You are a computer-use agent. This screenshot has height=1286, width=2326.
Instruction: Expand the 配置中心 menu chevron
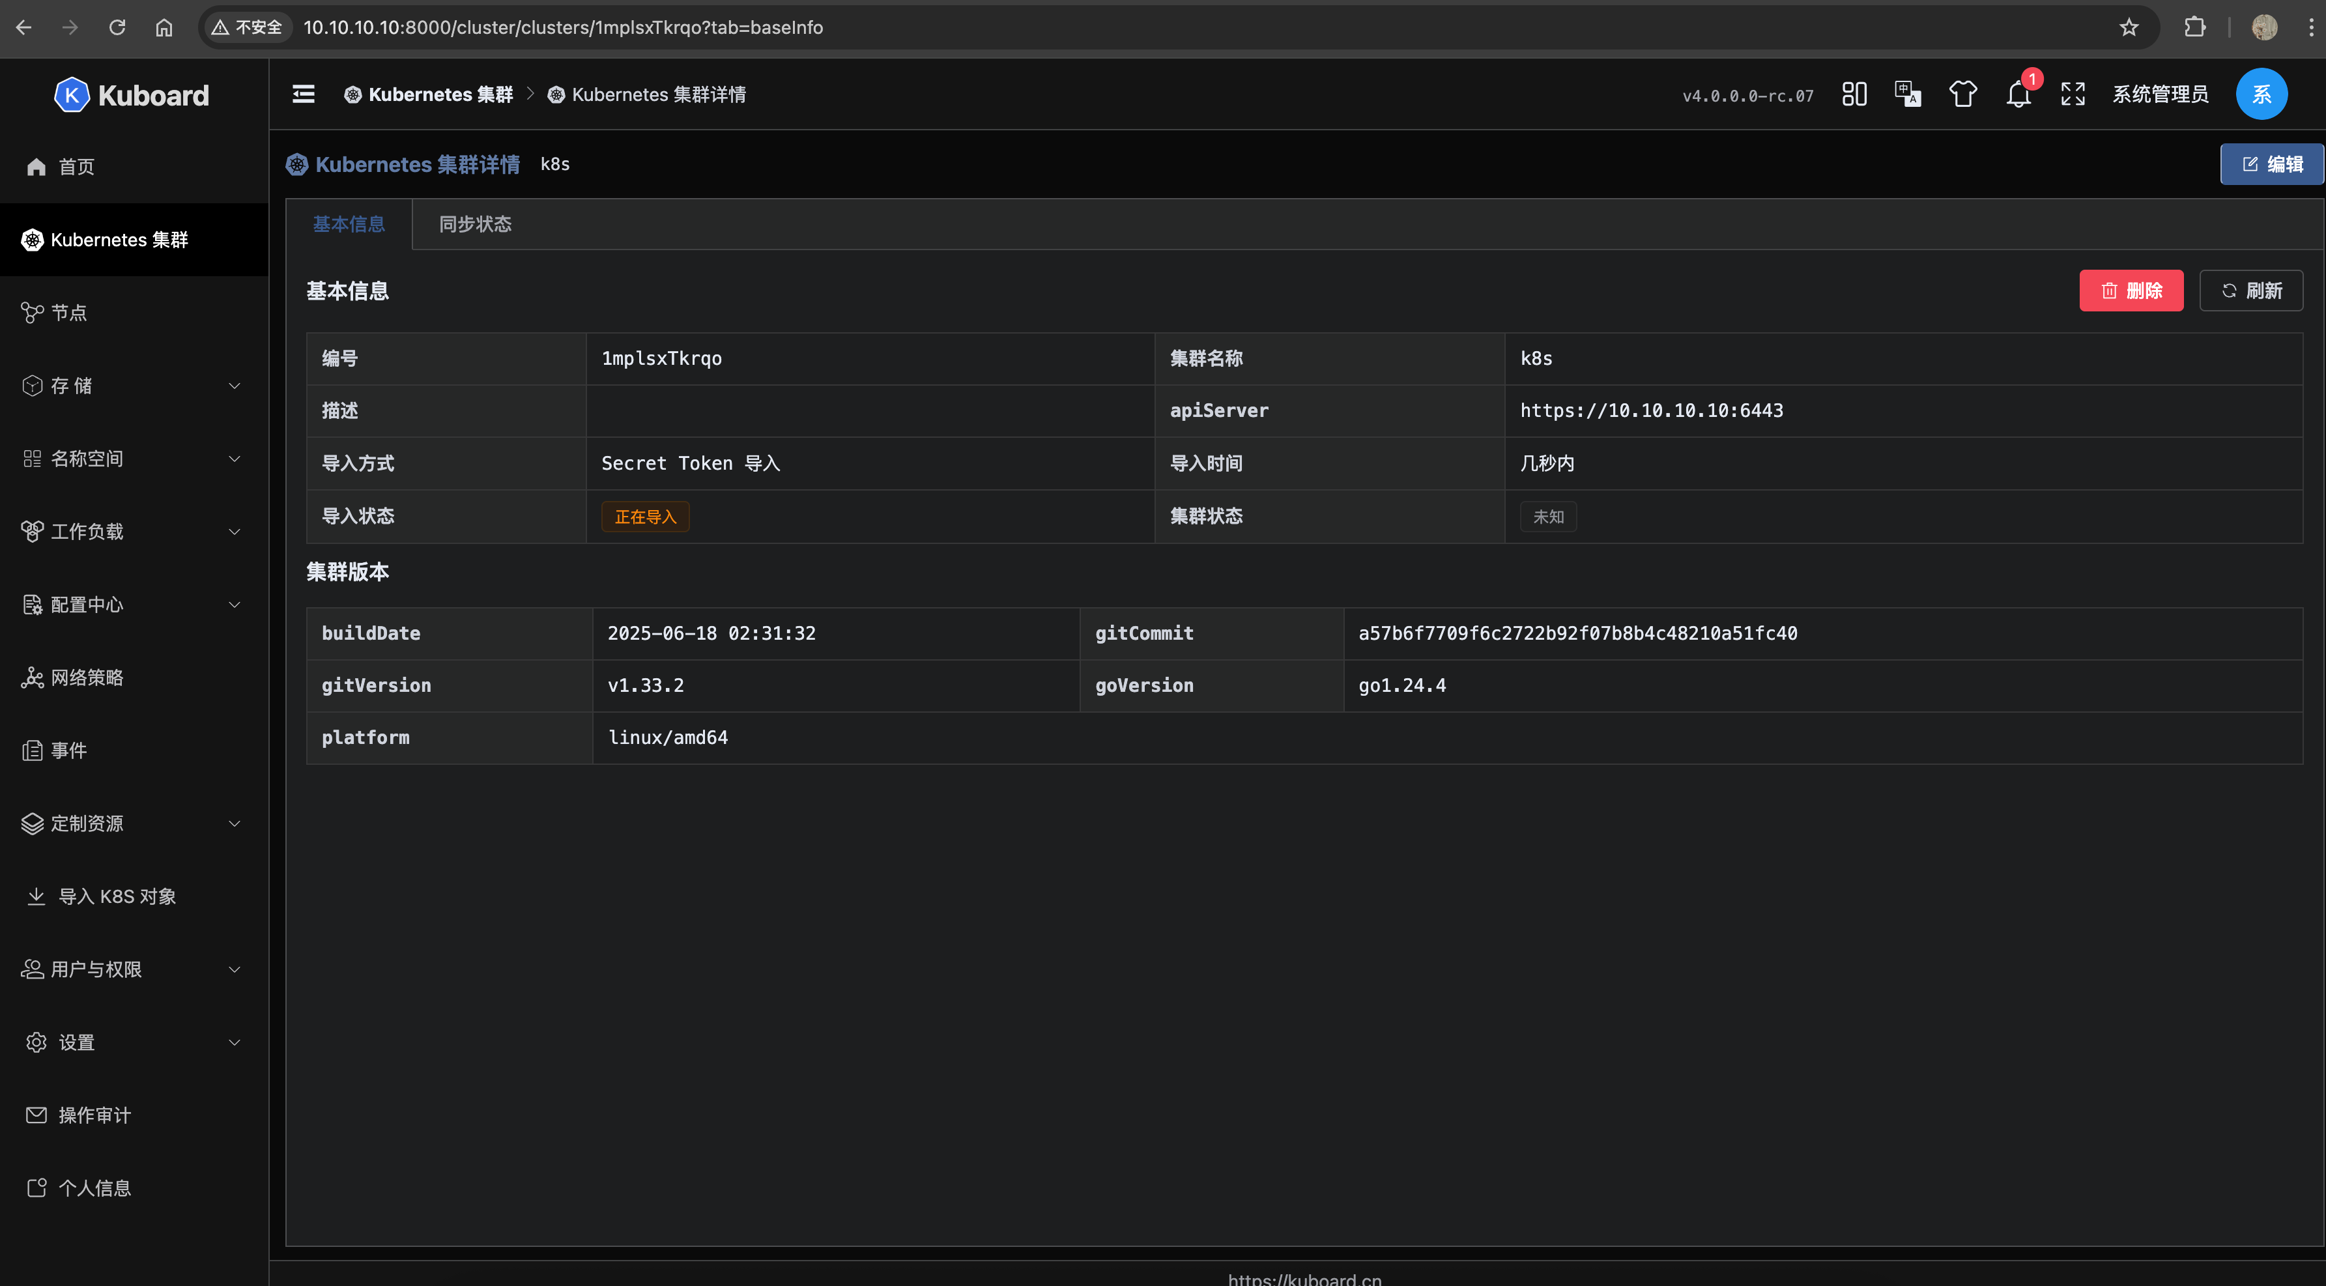coord(235,604)
